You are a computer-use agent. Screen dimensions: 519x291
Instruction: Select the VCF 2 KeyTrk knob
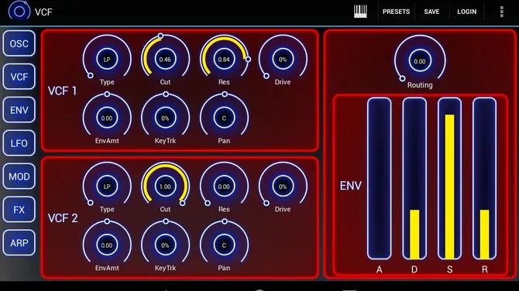[x=165, y=245]
